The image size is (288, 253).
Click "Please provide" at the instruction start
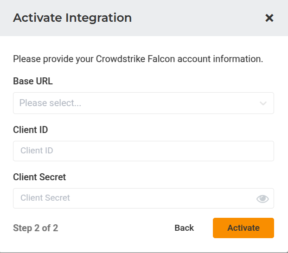40,59
